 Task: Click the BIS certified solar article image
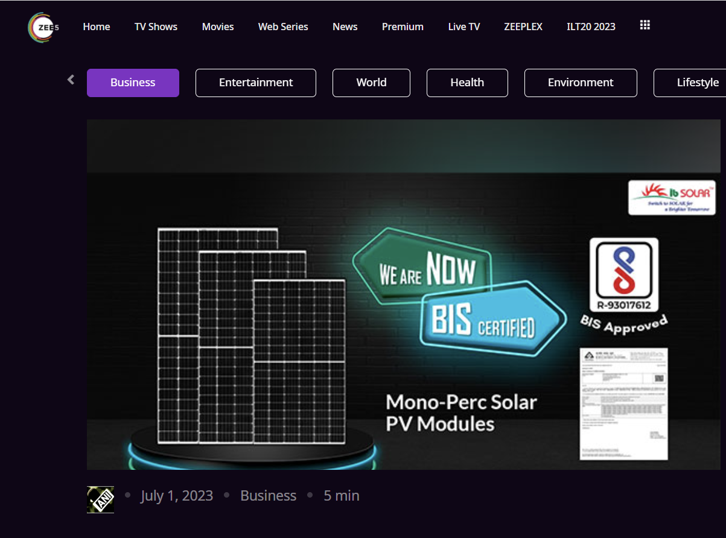point(404,294)
